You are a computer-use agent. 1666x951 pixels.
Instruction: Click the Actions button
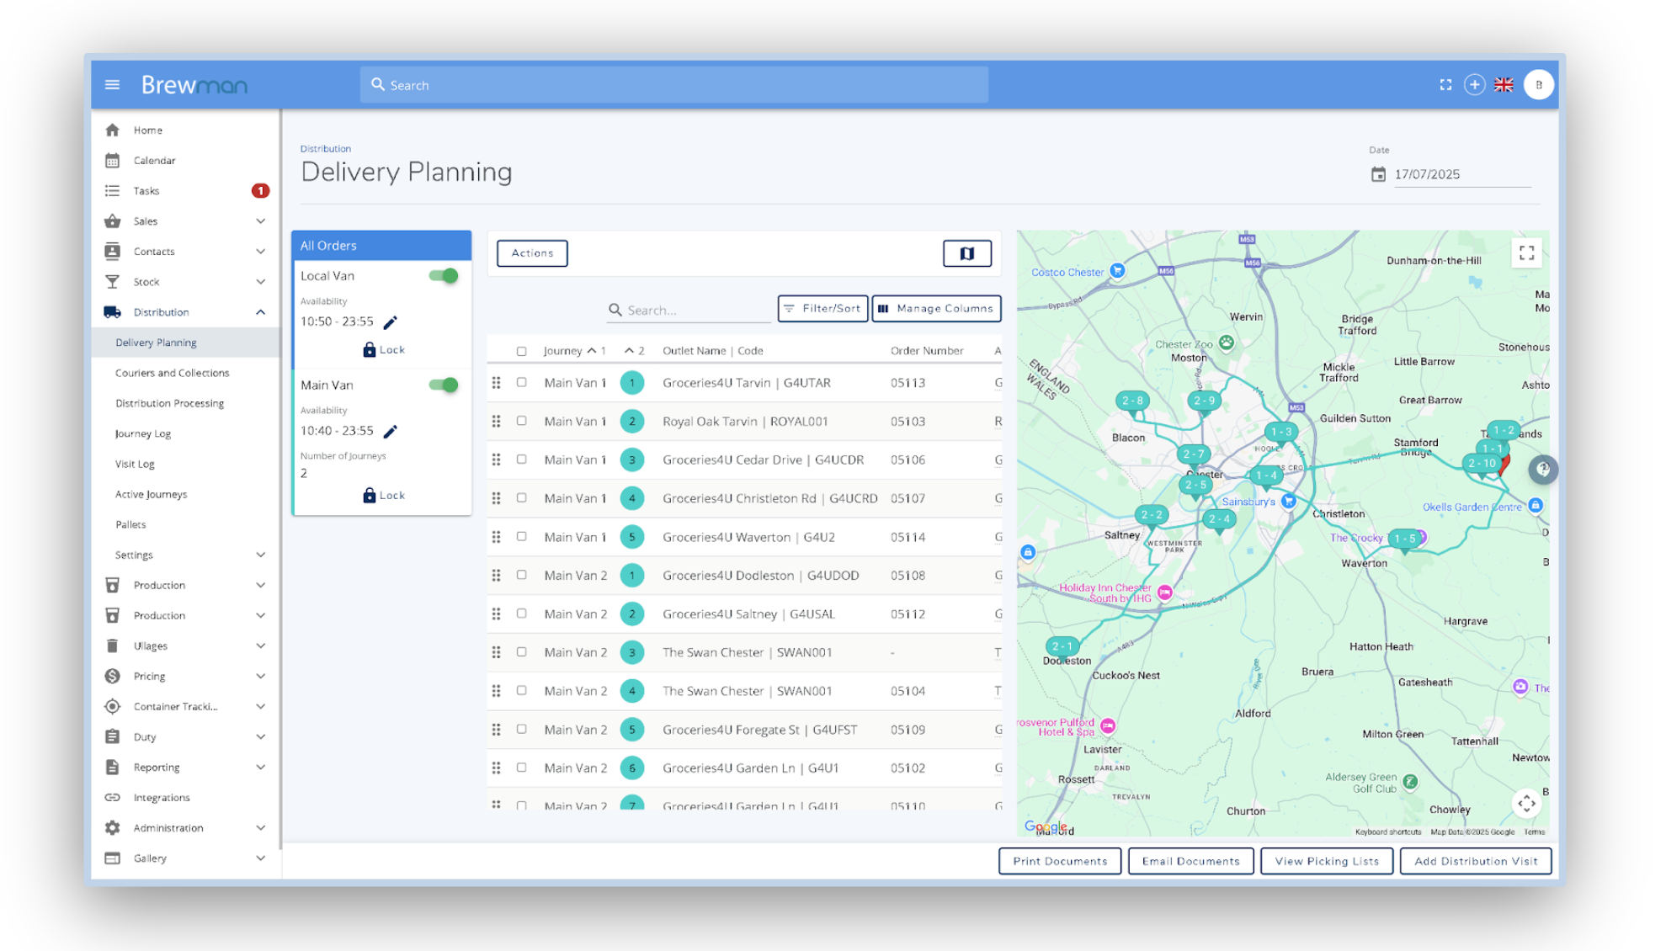click(532, 253)
